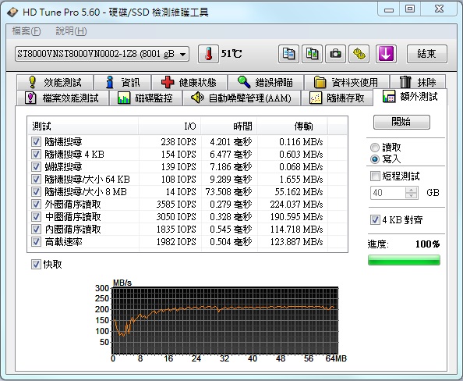463x381 pixels.
Task: Toggle the 4 KB 對齊 checkbox
Action: coord(375,220)
